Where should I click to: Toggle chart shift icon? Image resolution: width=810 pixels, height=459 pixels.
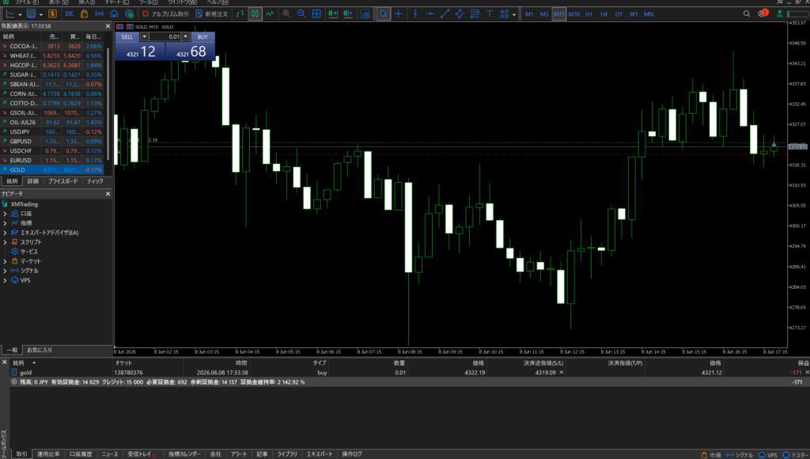point(348,14)
